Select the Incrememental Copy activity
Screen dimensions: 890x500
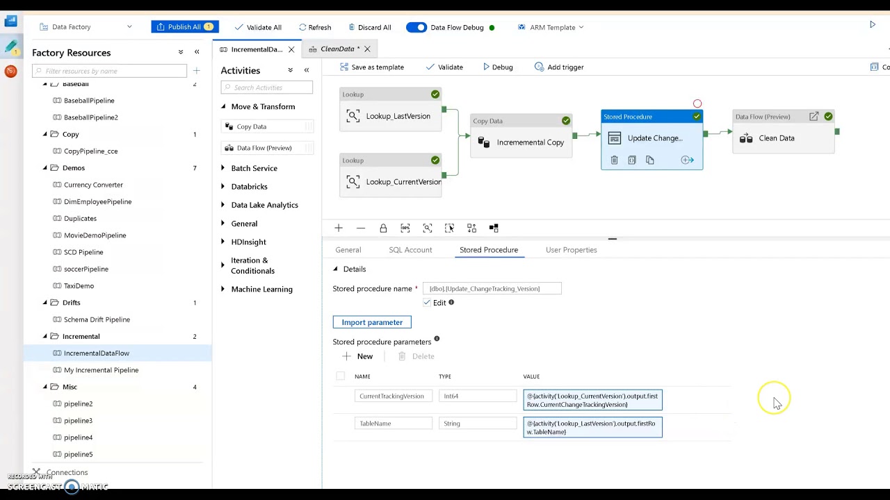521,136
